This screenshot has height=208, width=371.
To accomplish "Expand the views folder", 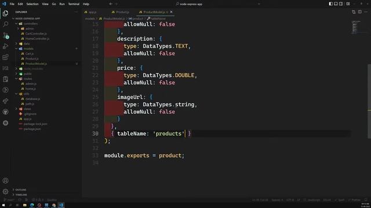I will 27,109.
